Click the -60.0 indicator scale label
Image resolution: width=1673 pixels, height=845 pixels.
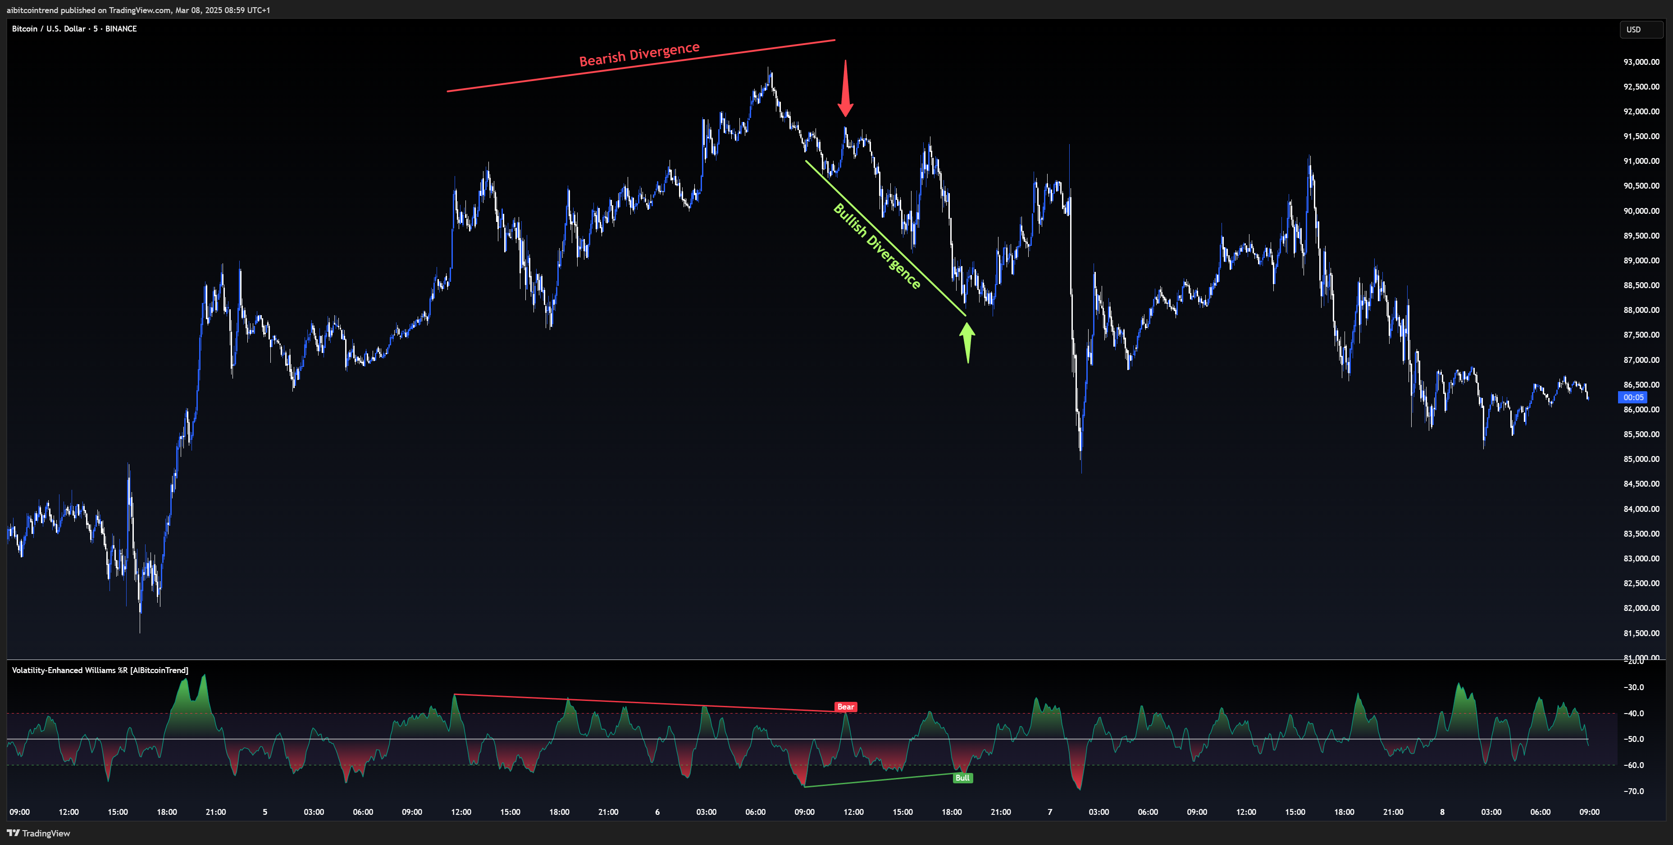[1635, 765]
